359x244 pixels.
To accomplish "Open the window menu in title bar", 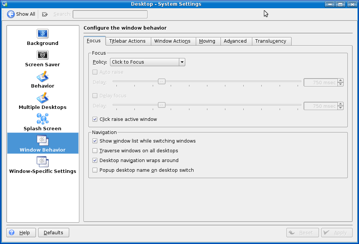I will [x=5, y=4].
